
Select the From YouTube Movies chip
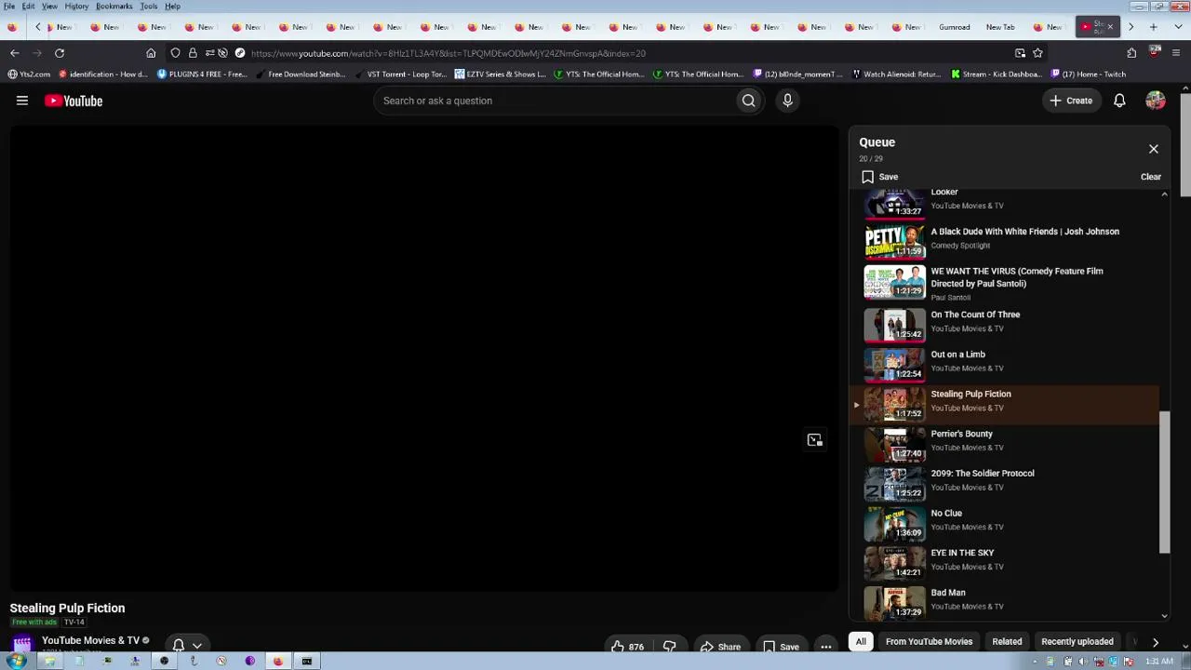(929, 641)
